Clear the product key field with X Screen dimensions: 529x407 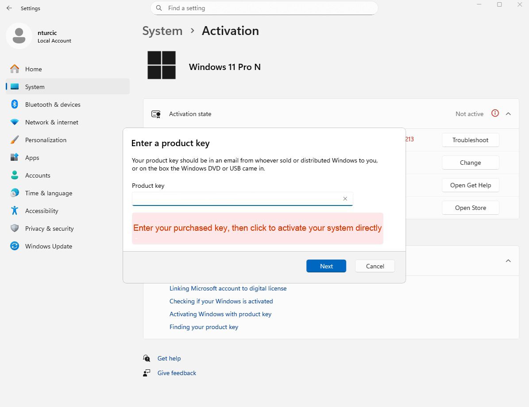345,199
